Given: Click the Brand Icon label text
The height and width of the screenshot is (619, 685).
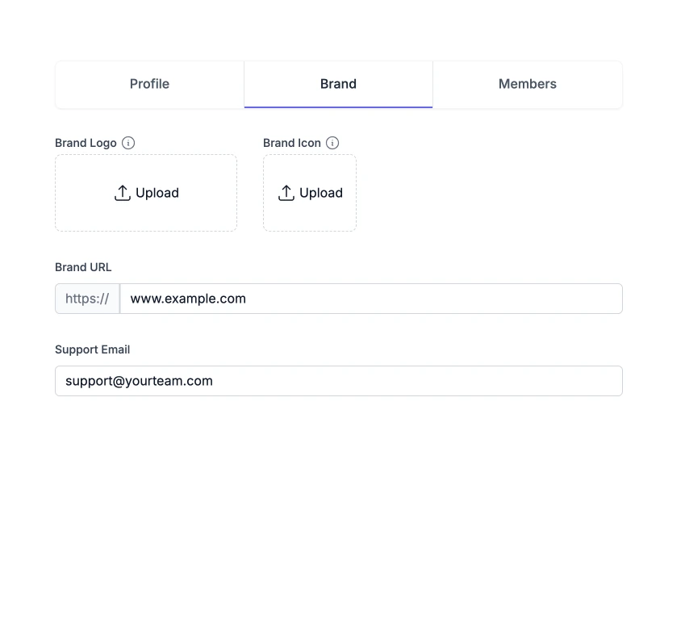Looking at the screenshot, I should tap(292, 143).
